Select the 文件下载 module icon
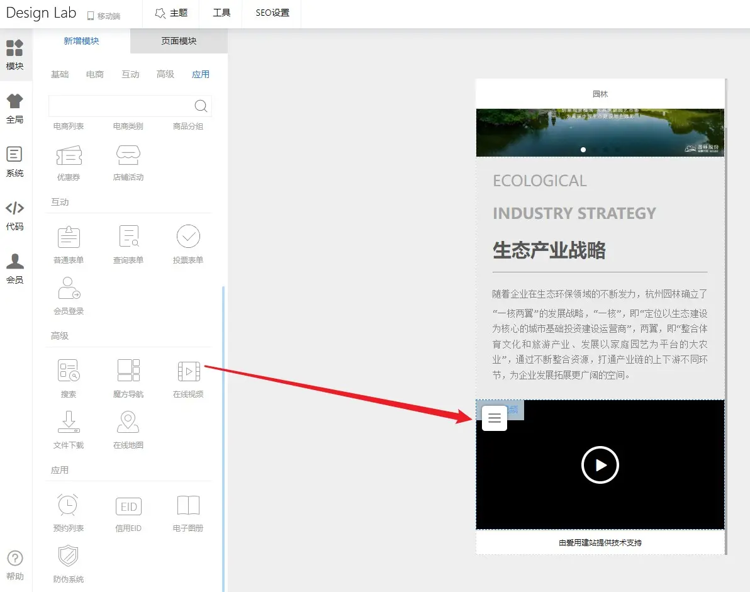Screen dimensions: 750x592 [x=69, y=422]
